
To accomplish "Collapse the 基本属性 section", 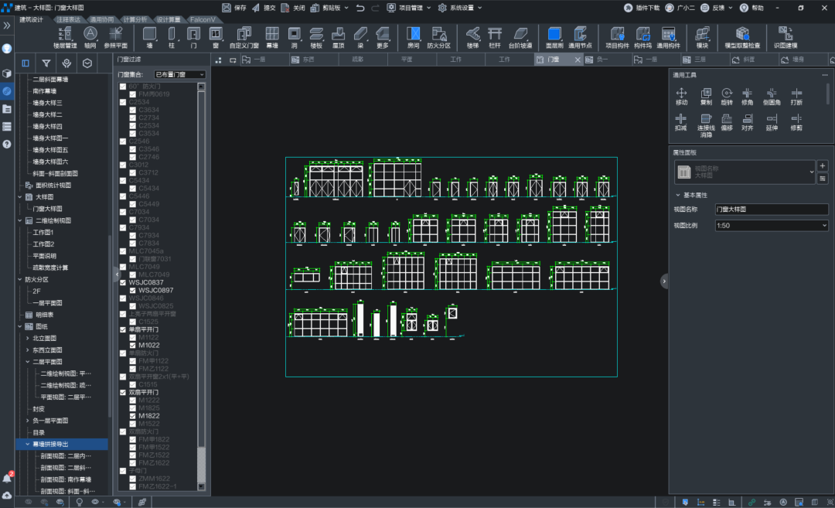I will tap(678, 195).
